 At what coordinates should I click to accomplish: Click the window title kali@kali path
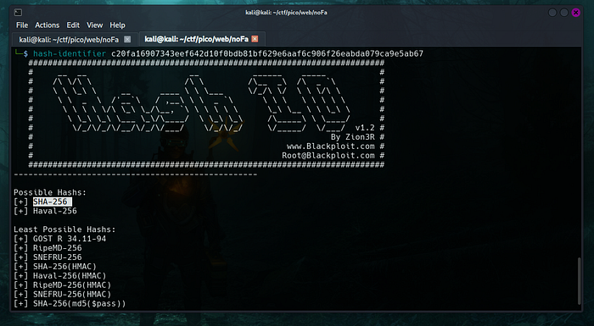pos(287,13)
